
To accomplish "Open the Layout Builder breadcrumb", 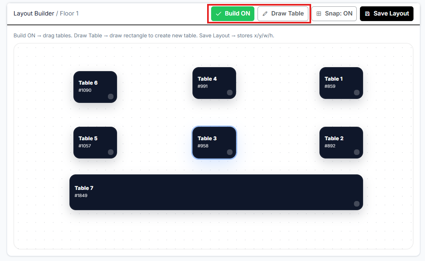I will [x=34, y=14].
